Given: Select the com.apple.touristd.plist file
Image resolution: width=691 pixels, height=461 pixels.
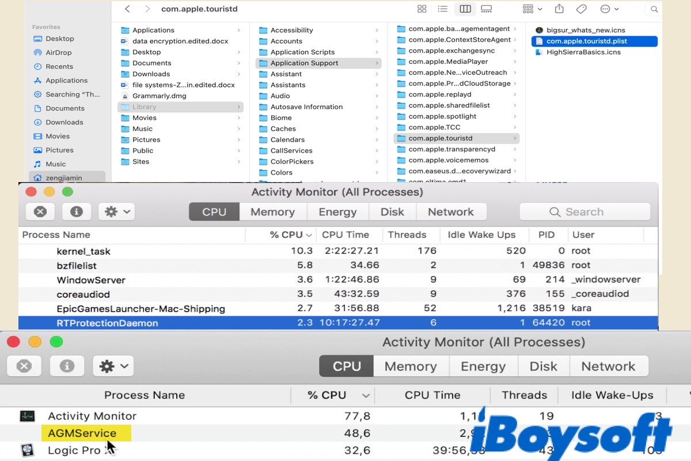Looking at the screenshot, I should tap(594, 41).
